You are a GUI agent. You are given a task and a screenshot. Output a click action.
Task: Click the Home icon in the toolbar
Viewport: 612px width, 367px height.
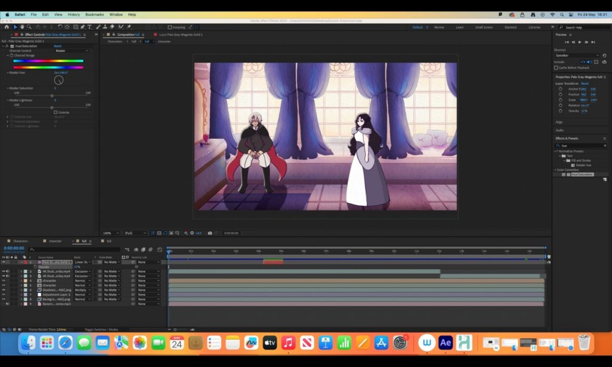(6, 27)
